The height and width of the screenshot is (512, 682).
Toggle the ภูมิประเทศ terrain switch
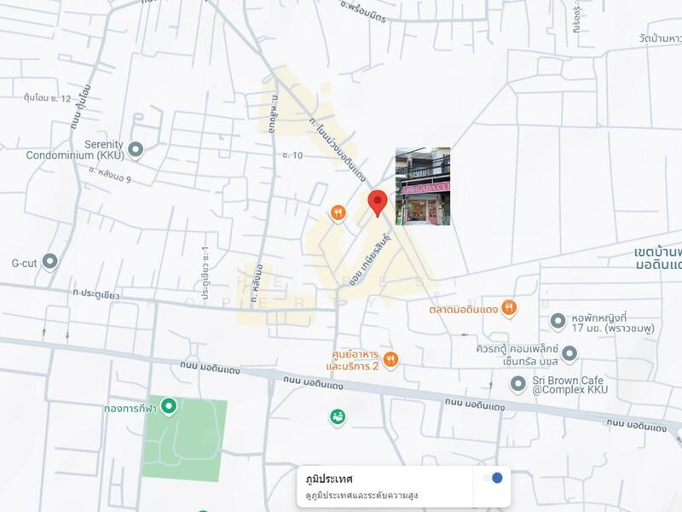pyautogui.click(x=492, y=478)
